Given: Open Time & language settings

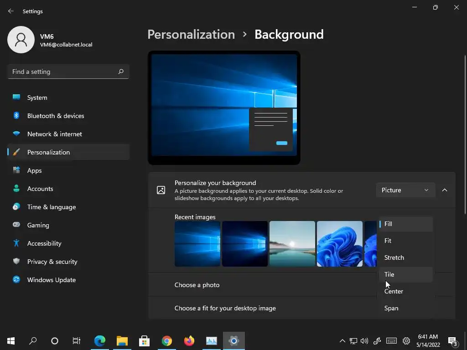Looking at the screenshot, I should tap(68, 207).
